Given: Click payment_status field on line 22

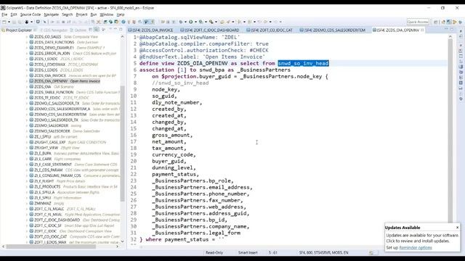Looking at the screenshot, I should (174, 174).
